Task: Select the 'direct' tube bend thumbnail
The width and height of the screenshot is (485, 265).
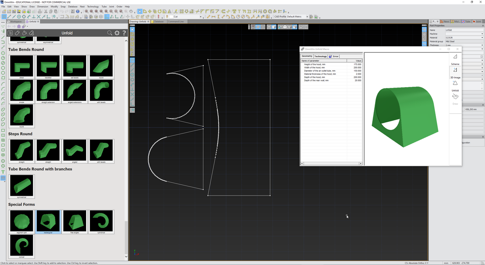Action: point(21,67)
